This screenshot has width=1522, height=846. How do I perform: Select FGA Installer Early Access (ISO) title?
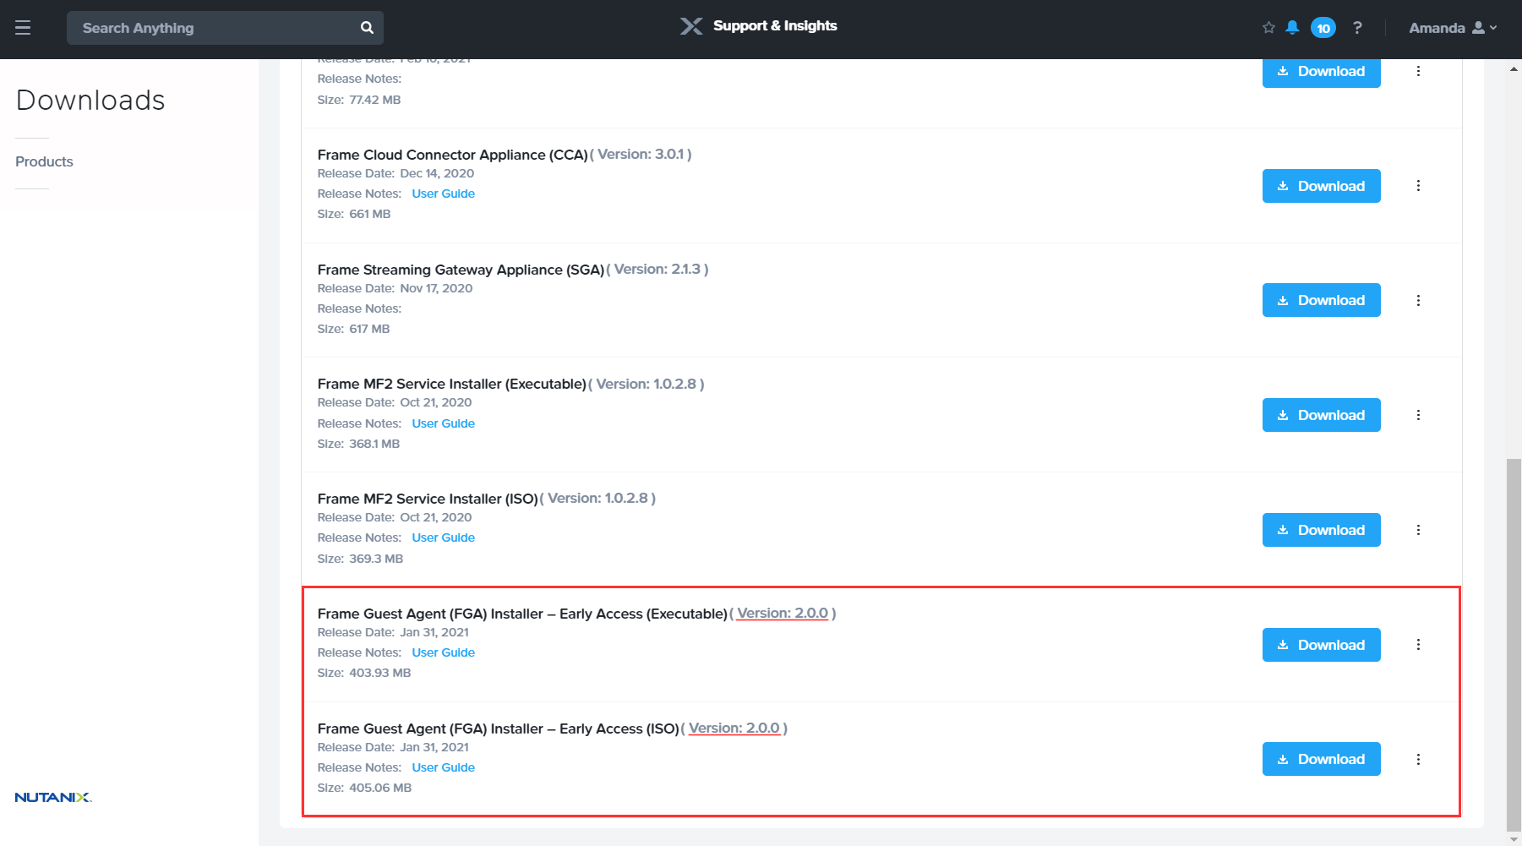click(498, 729)
